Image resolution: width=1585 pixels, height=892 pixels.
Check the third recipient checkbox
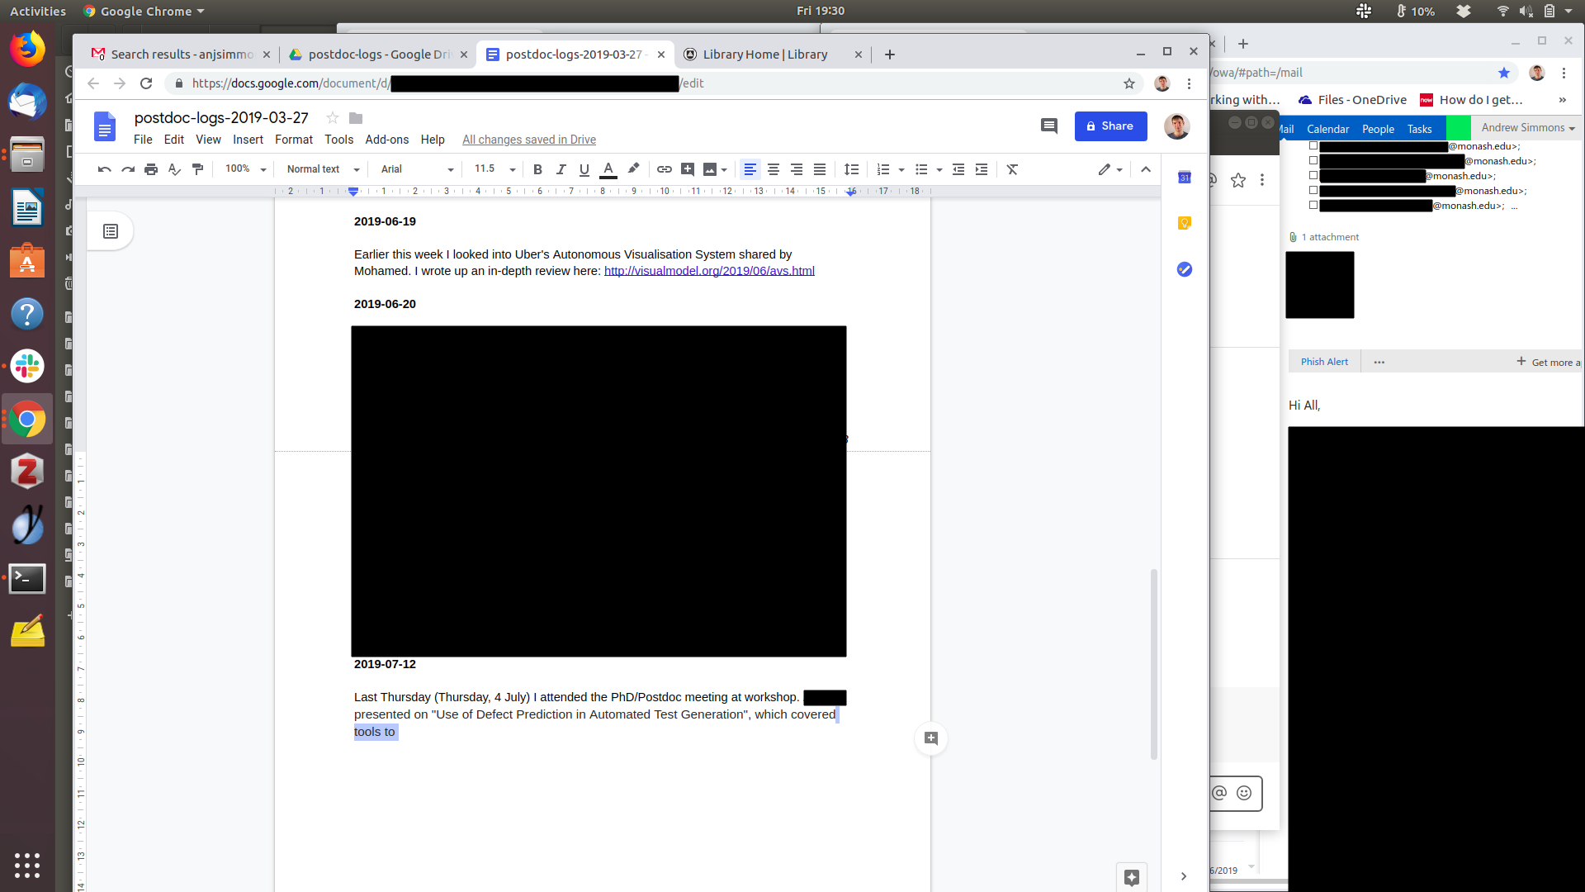coord(1313,176)
